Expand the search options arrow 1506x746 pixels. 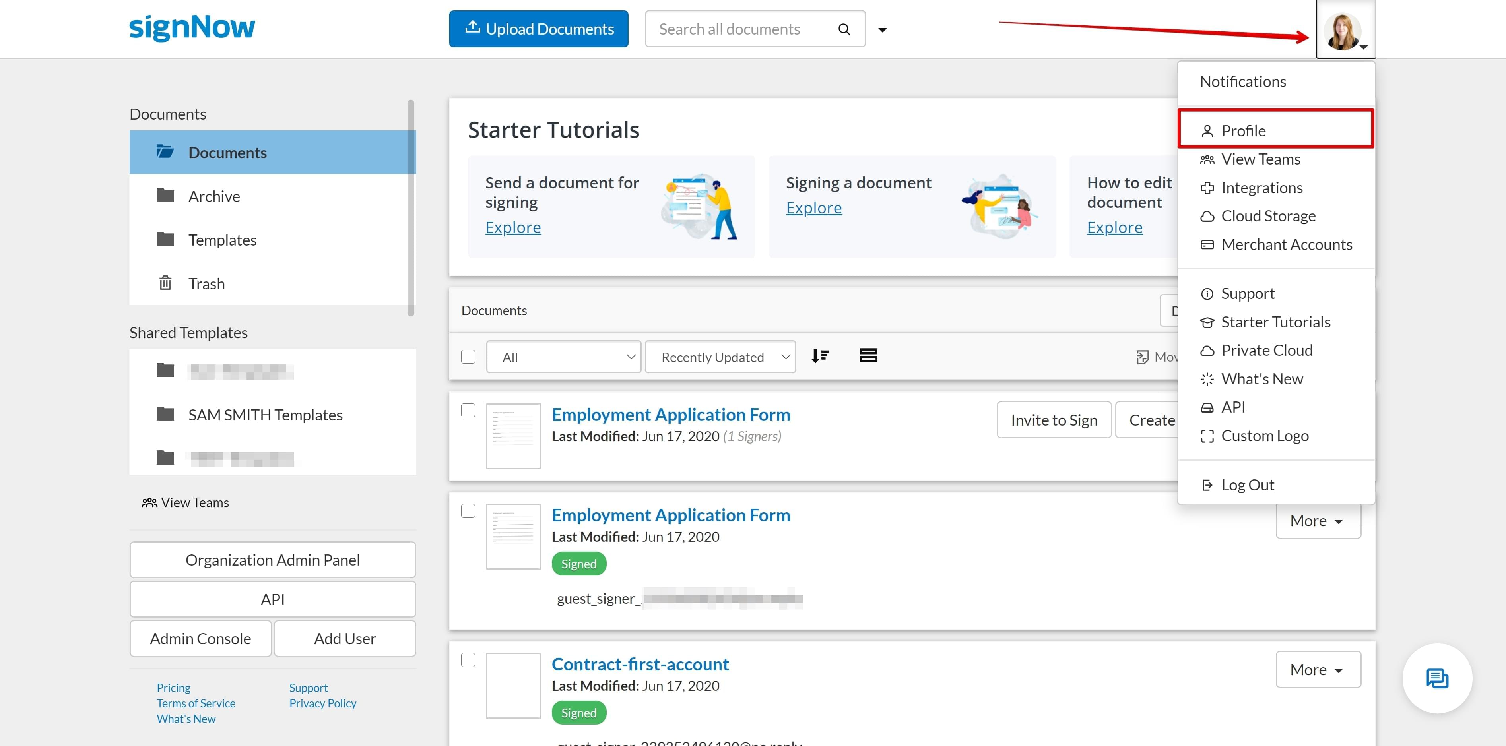(x=882, y=30)
